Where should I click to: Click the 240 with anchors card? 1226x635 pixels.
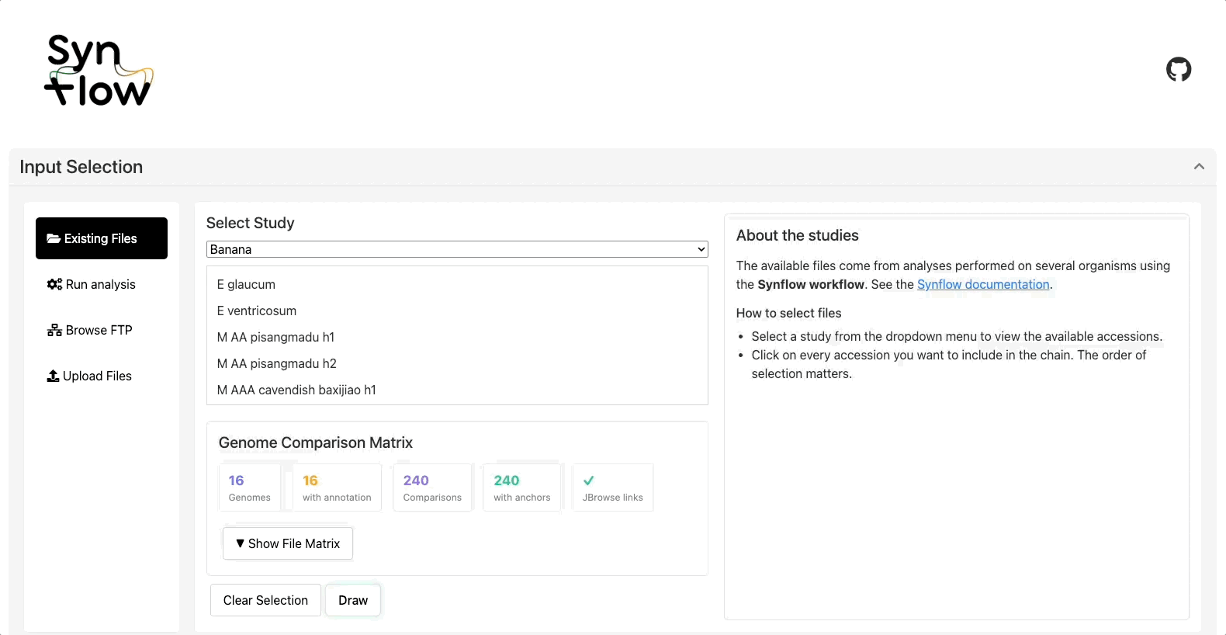tap(522, 488)
